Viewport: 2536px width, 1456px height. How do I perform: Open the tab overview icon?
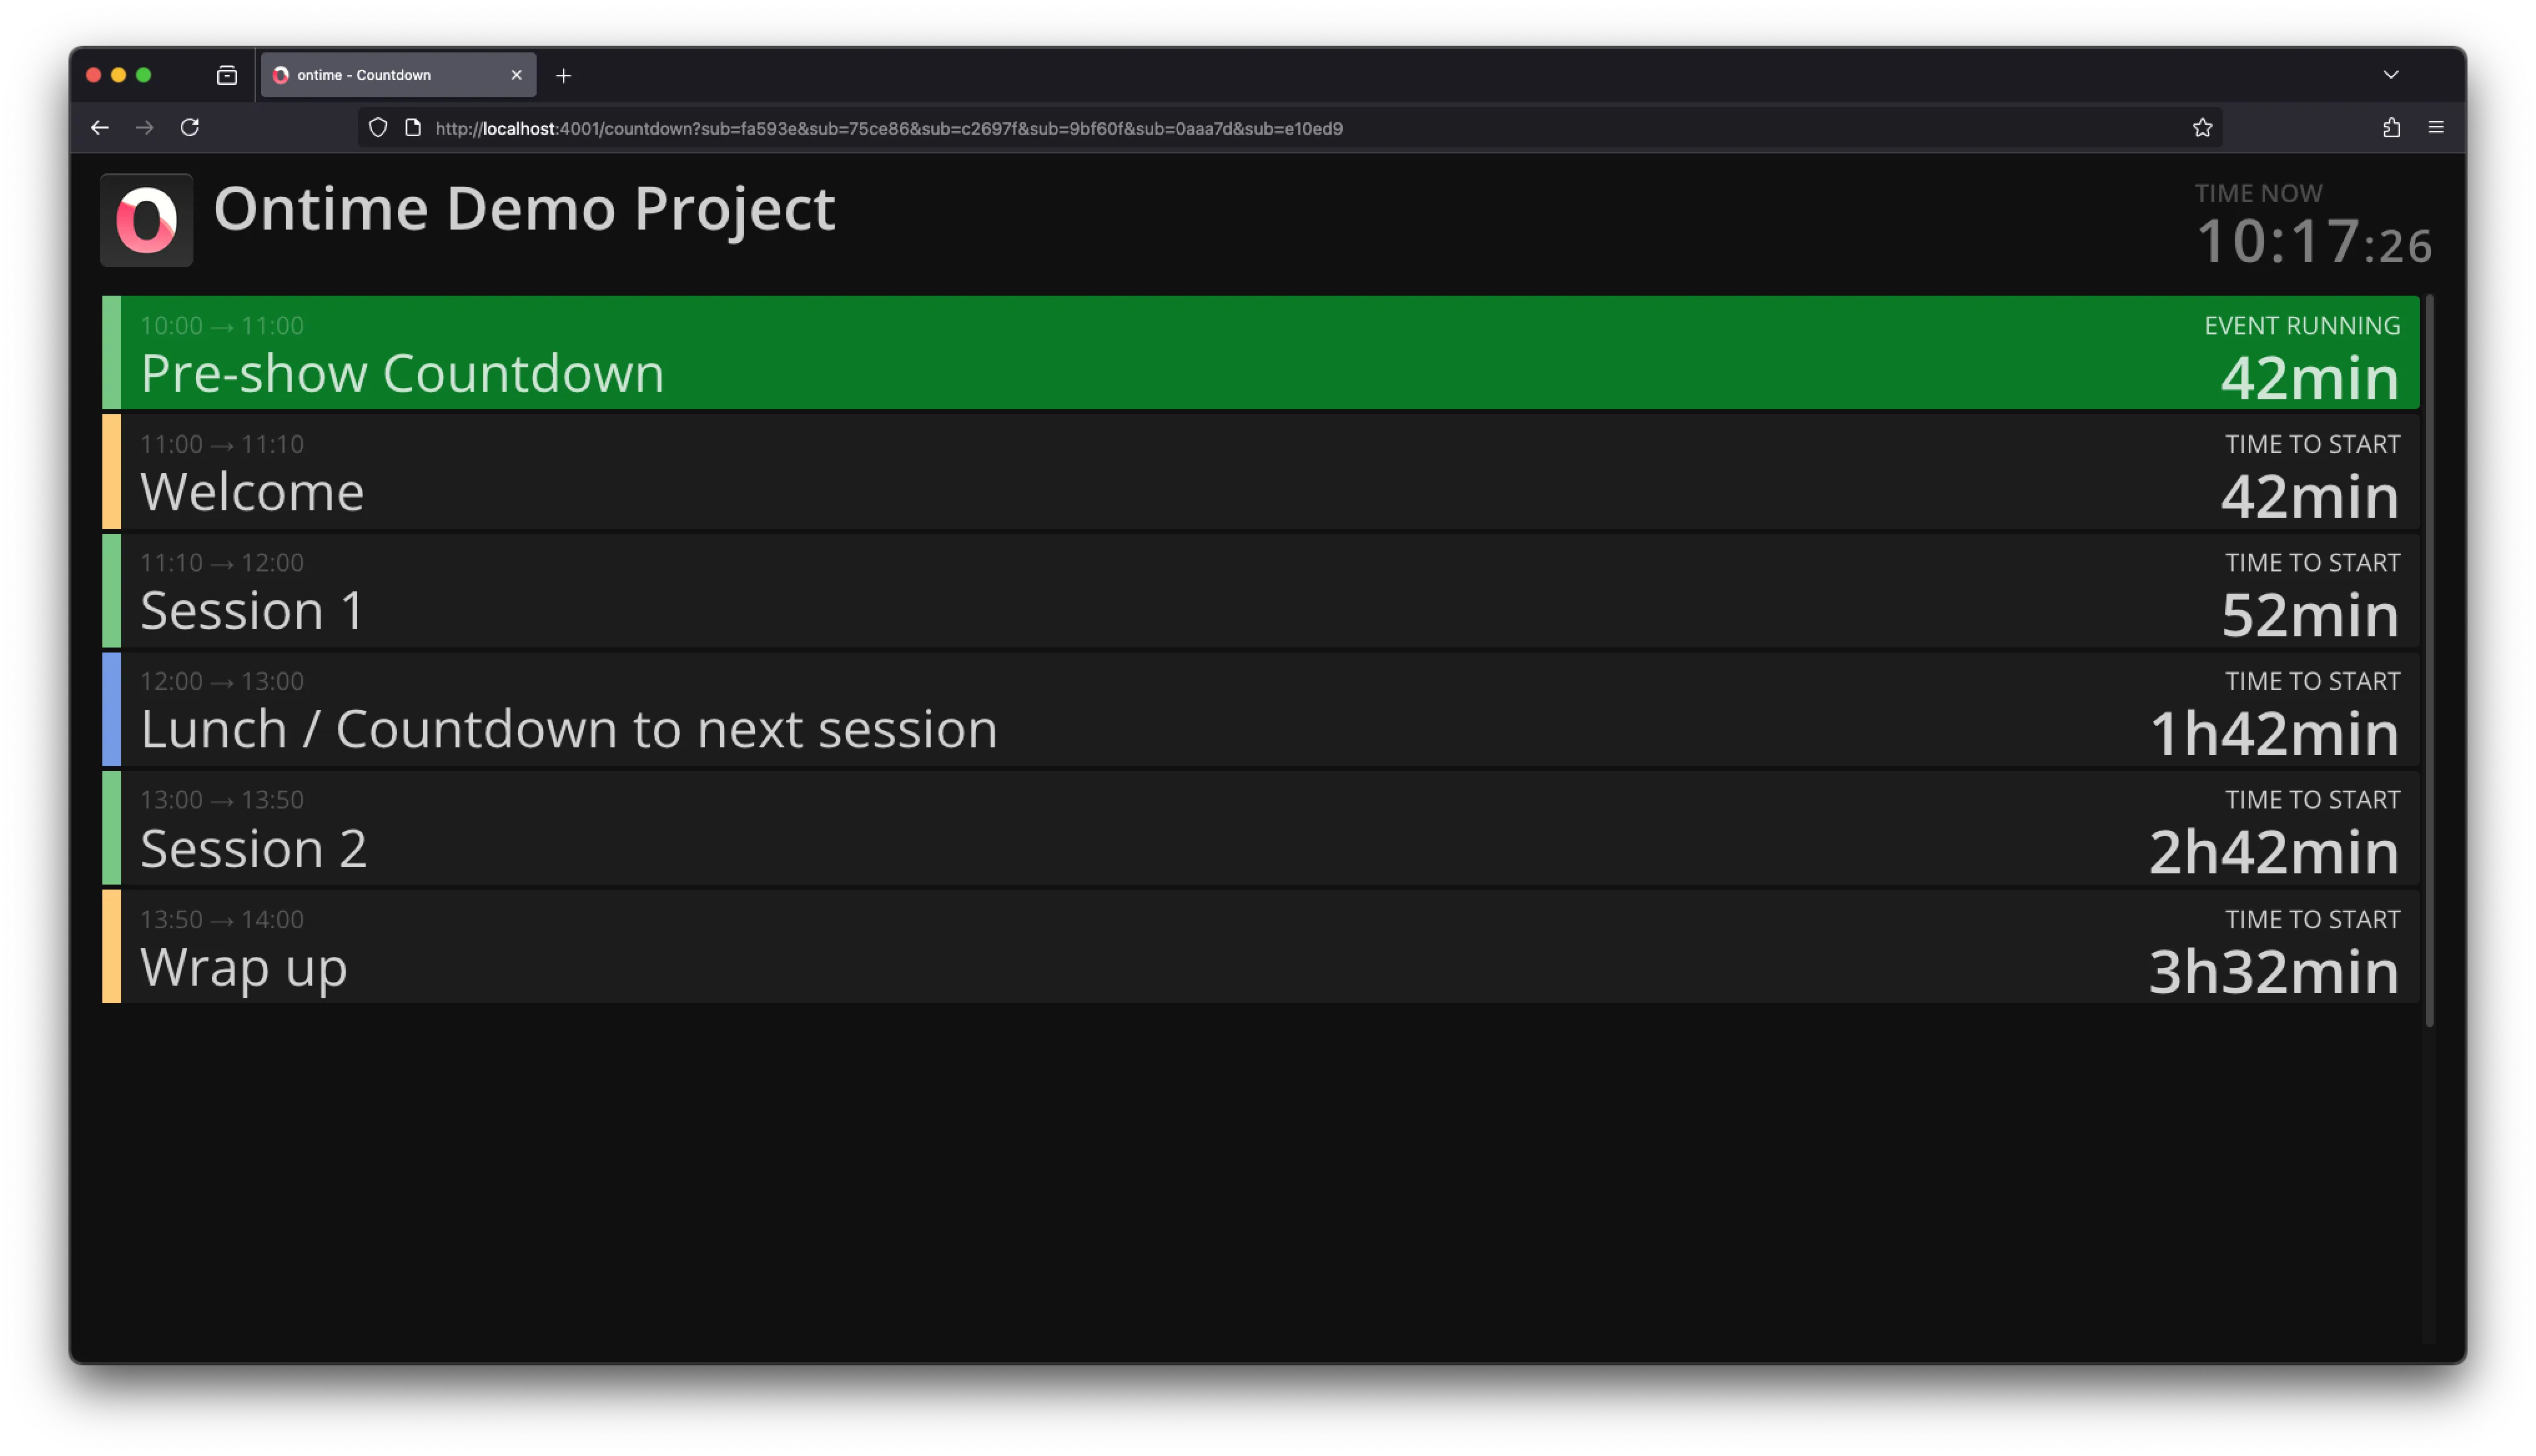coord(227,75)
